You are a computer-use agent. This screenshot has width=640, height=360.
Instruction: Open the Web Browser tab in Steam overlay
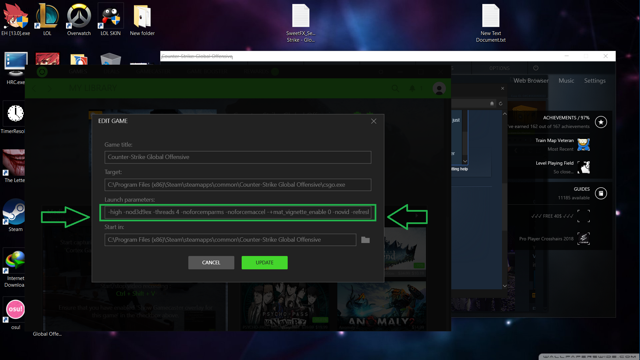(x=531, y=81)
